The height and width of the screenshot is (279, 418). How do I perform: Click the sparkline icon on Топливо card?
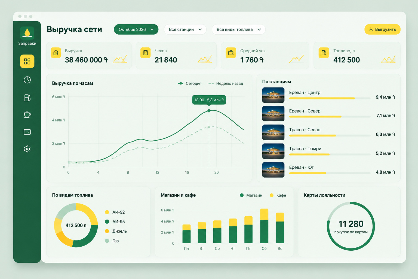[x=388, y=59]
